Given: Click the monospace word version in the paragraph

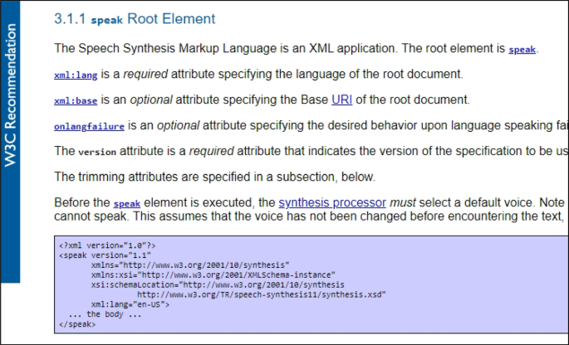Looking at the screenshot, I should (x=97, y=152).
